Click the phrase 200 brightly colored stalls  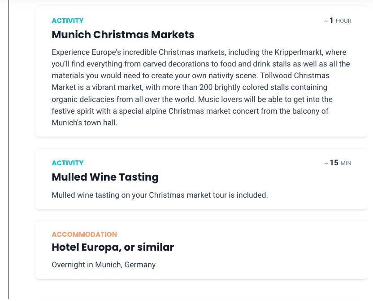pos(244,87)
